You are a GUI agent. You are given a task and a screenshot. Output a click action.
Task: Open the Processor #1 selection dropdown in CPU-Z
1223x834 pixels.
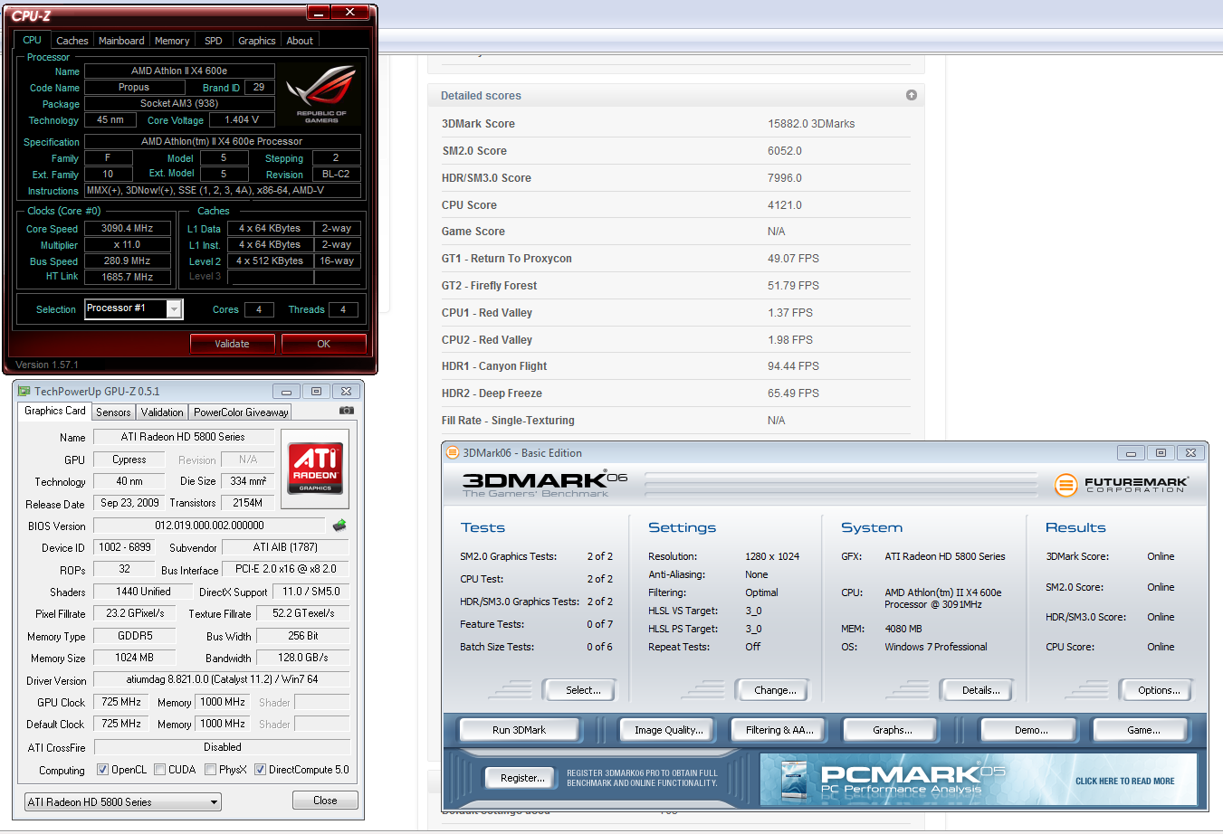coord(134,308)
